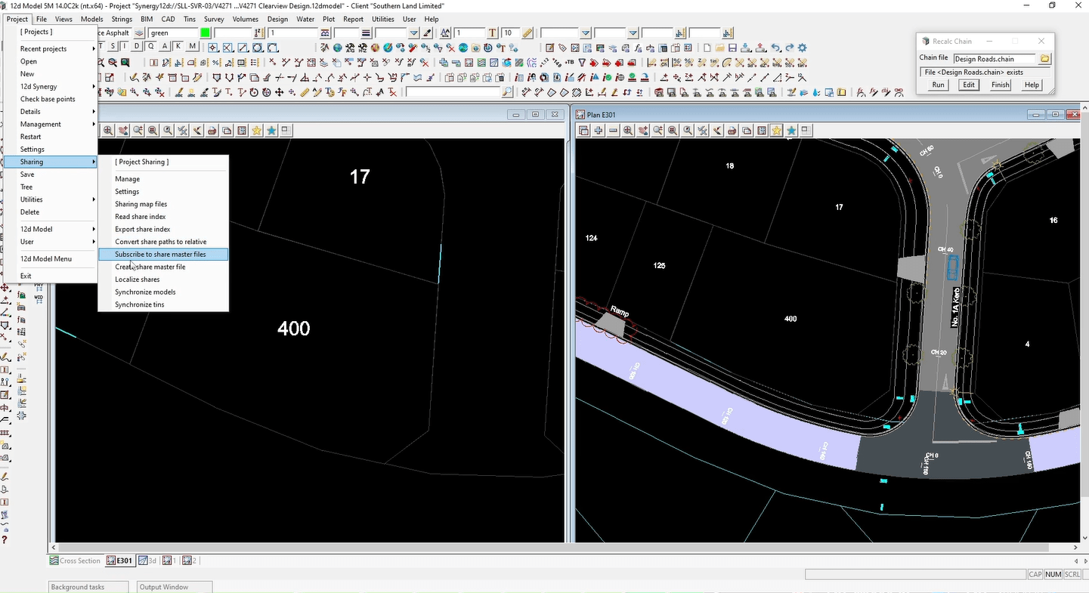Click the undo arrow icon
Image resolution: width=1089 pixels, height=593 pixels.
click(776, 48)
